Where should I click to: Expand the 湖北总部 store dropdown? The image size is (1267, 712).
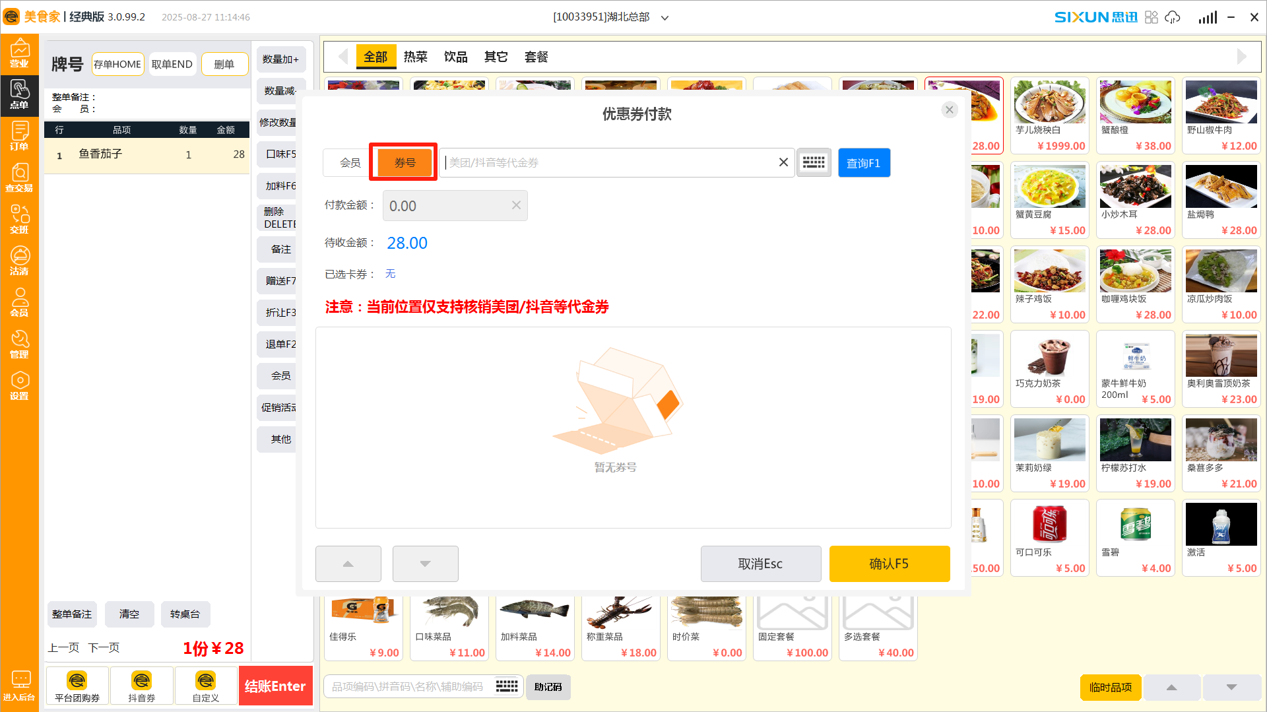click(665, 18)
